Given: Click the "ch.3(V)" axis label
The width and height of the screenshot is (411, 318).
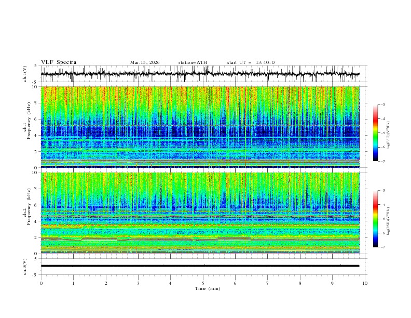Looking at the screenshot, I should pos(25,267).
